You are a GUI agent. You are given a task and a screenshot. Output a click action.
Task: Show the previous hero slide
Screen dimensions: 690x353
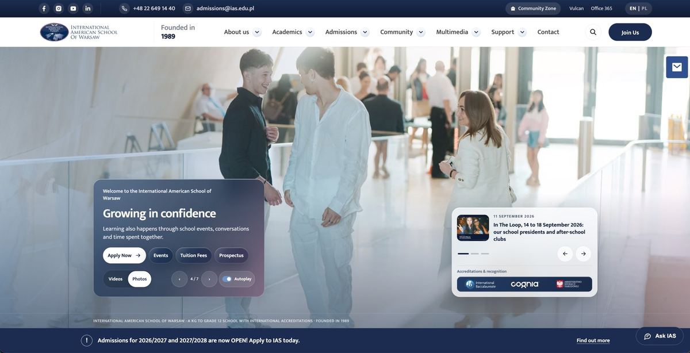coord(179,279)
